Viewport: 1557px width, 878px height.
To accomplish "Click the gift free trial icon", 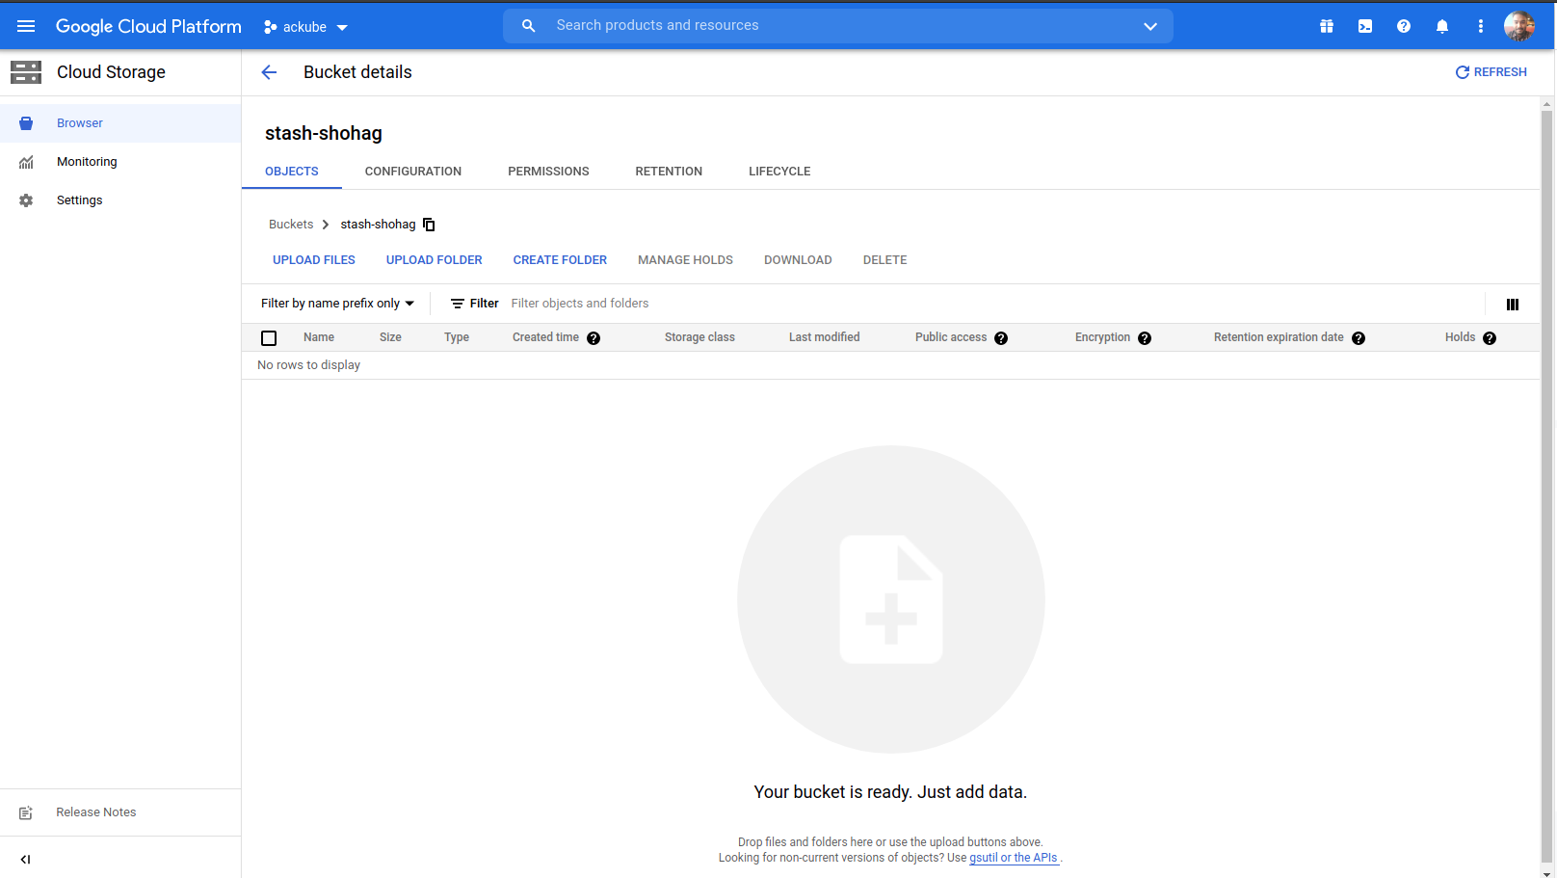I will (1327, 26).
